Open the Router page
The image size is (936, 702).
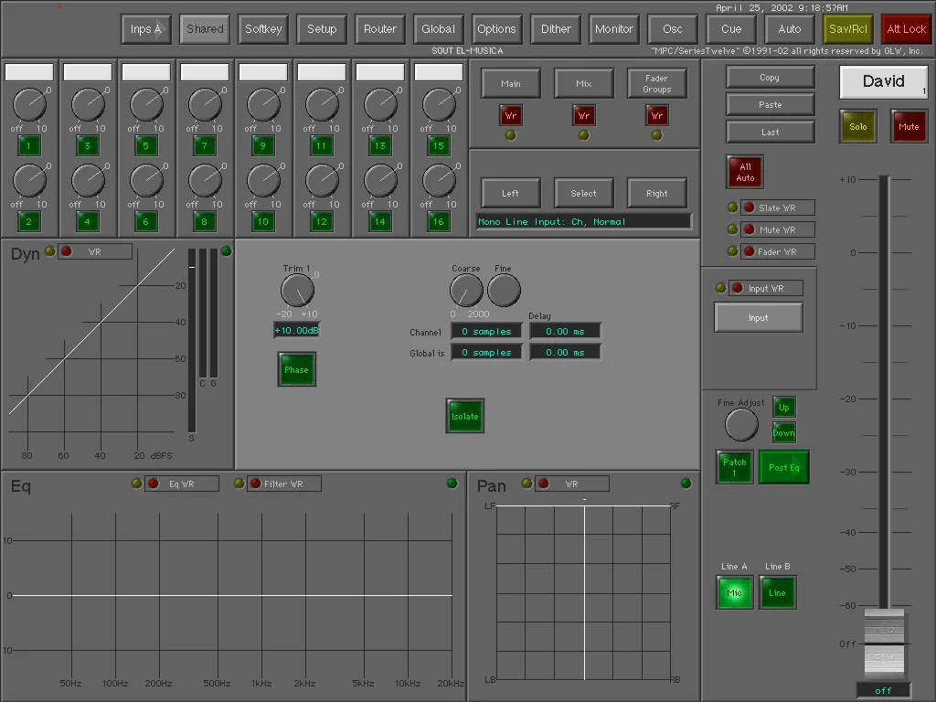(x=380, y=28)
